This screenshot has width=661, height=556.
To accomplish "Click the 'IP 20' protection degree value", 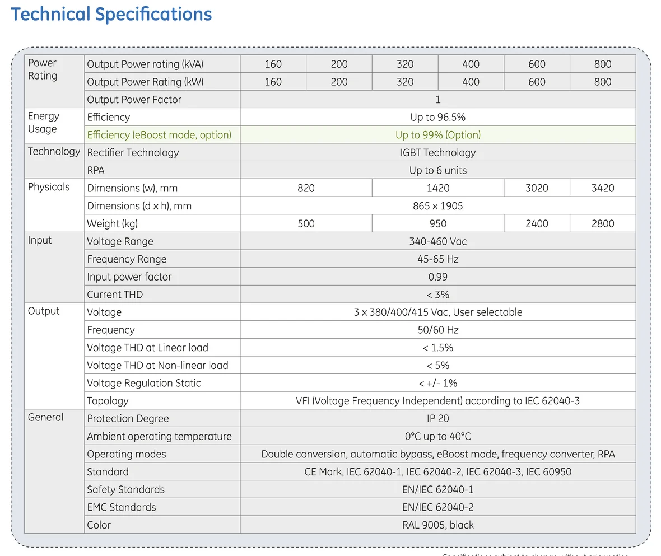I will (437, 418).
